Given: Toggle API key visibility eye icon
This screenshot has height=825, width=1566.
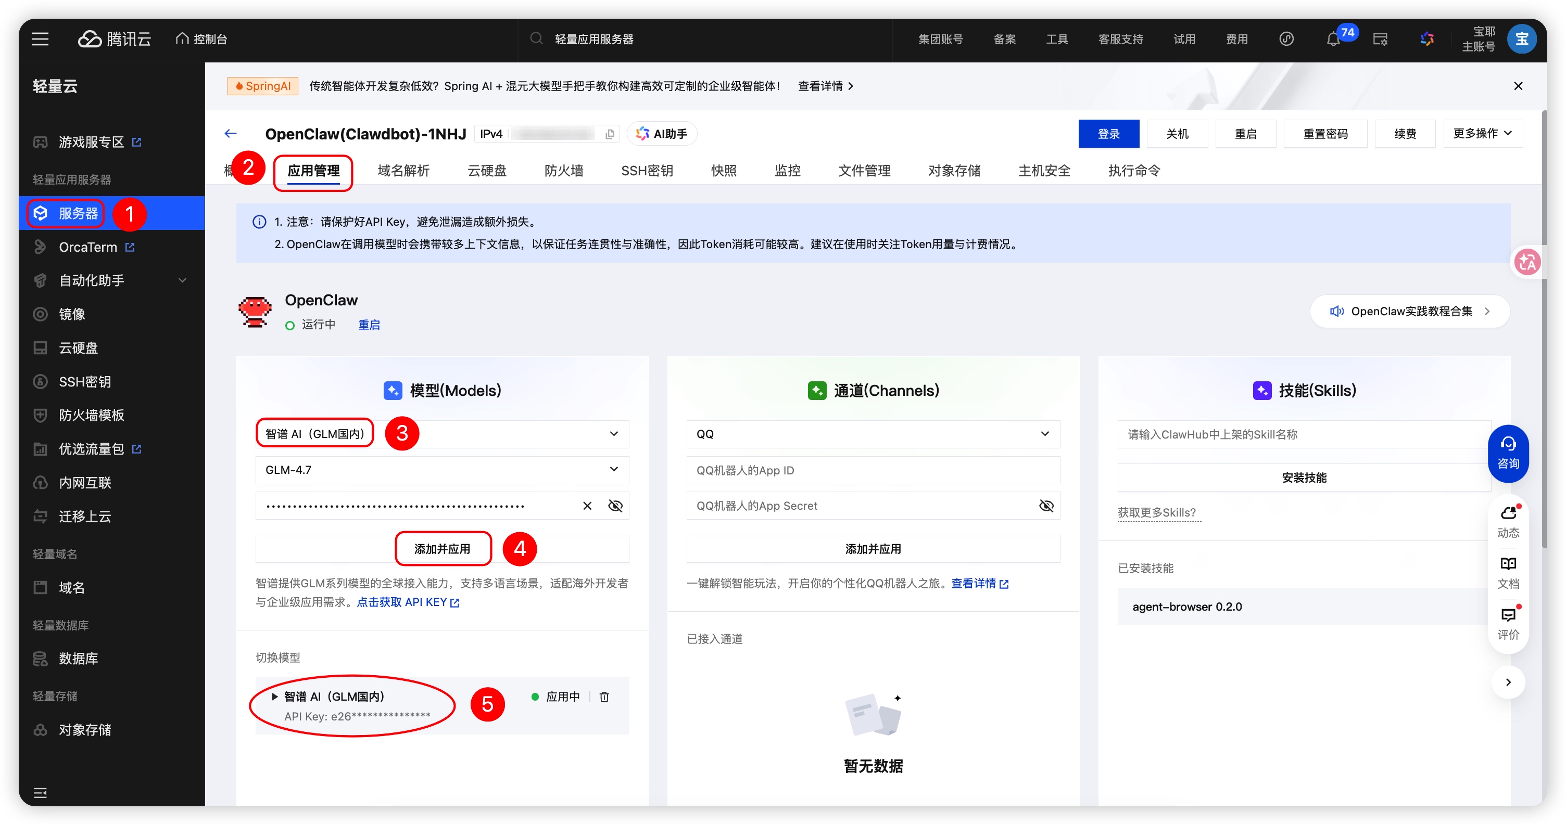Looking at the screenshot, I should pos(615,506).
